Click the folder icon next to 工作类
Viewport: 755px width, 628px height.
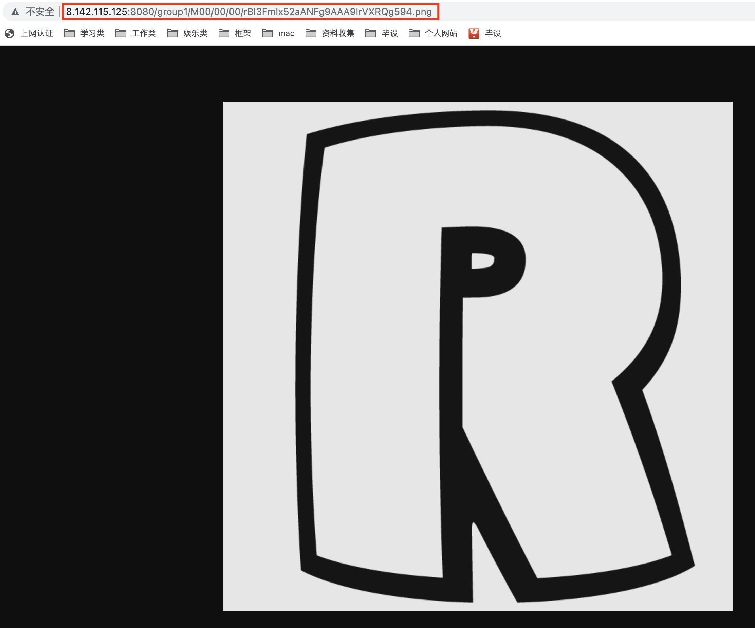click(x=121, y=33)
